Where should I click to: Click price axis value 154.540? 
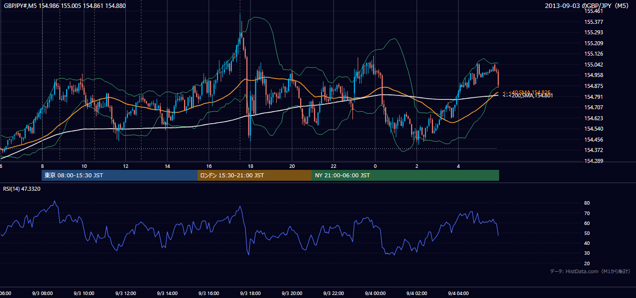[594, 129]
